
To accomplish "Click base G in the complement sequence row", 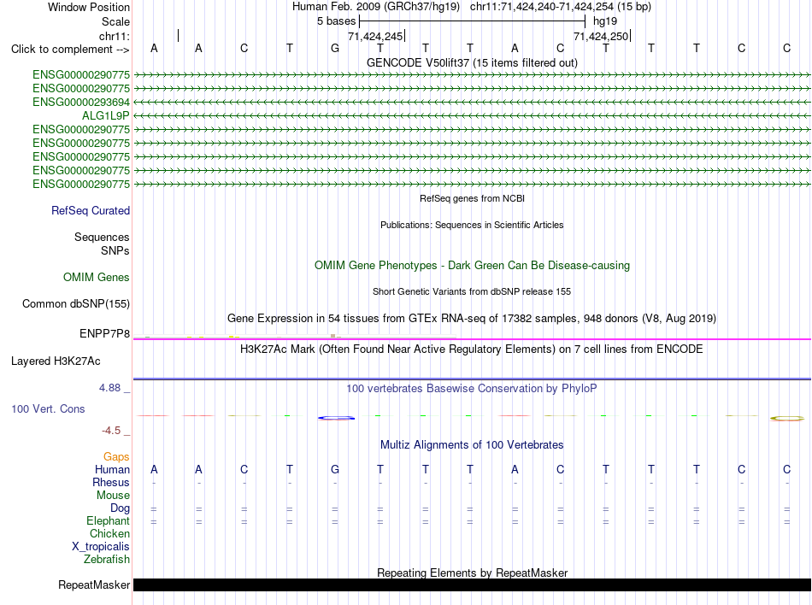I will [x=335, y=48].
